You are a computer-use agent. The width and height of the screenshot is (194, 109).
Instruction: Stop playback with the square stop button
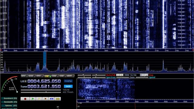45,99
